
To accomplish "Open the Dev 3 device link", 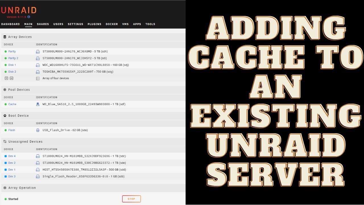I will click(12, 177).
